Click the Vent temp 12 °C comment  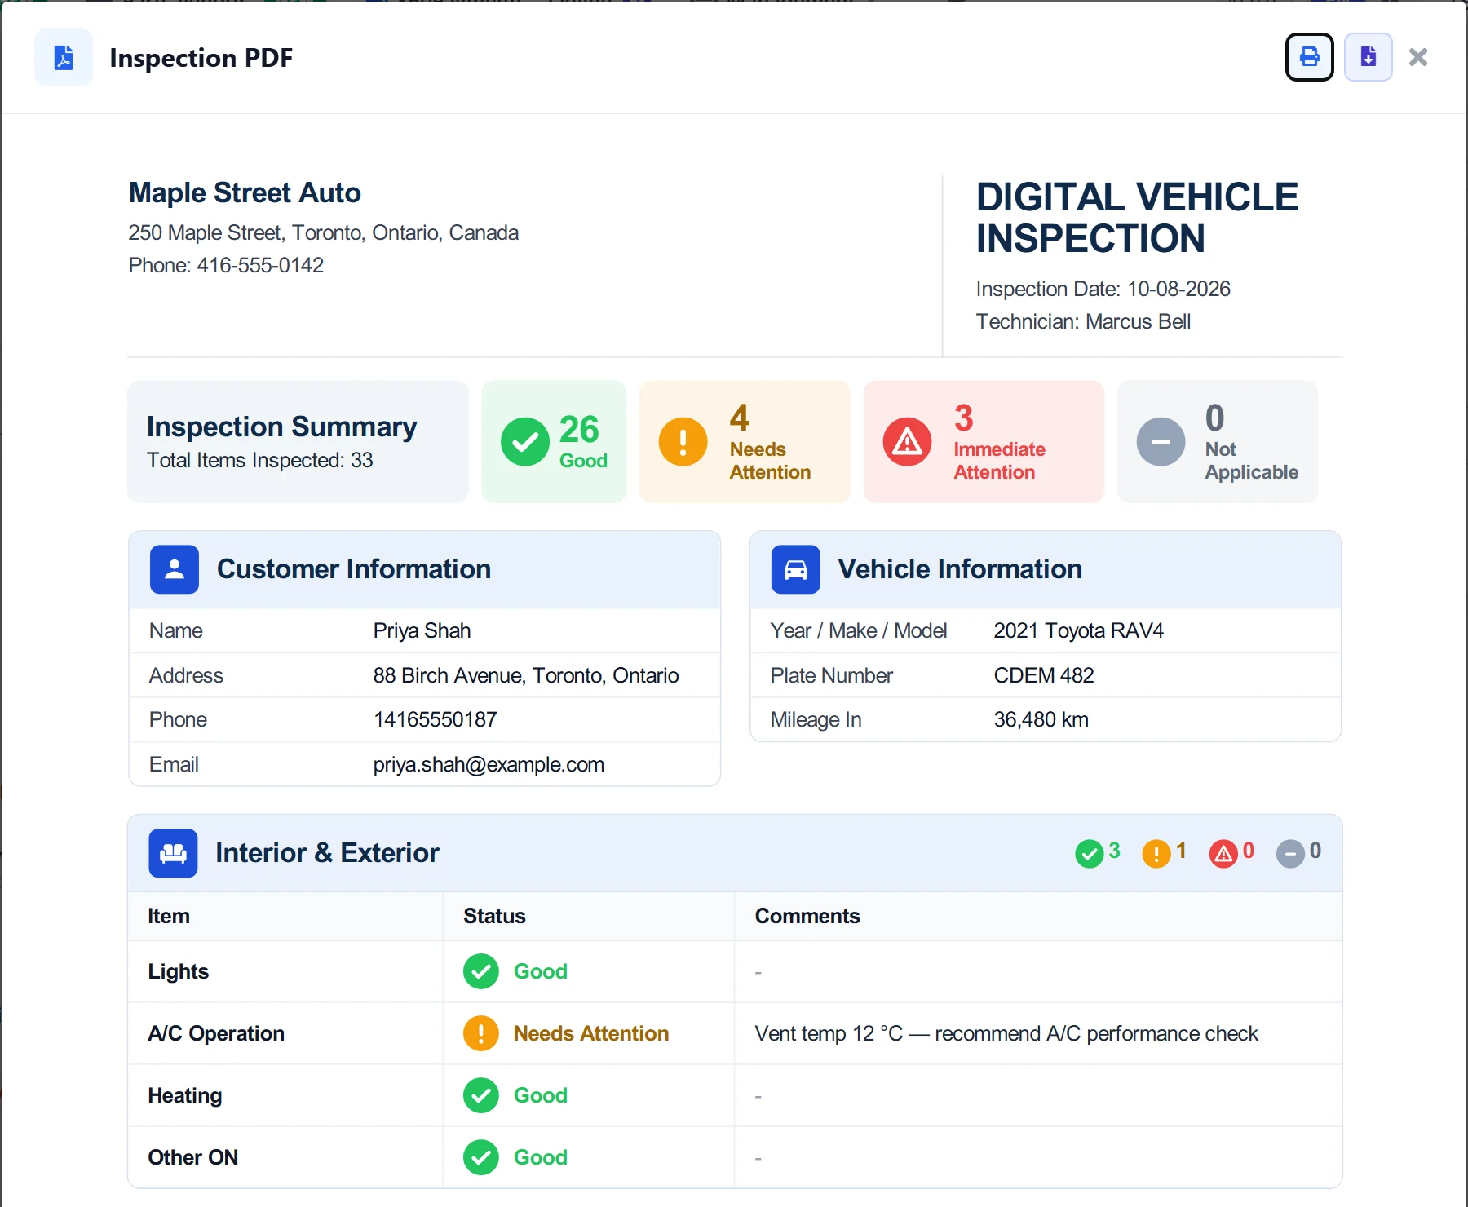coord(1006,1033)
